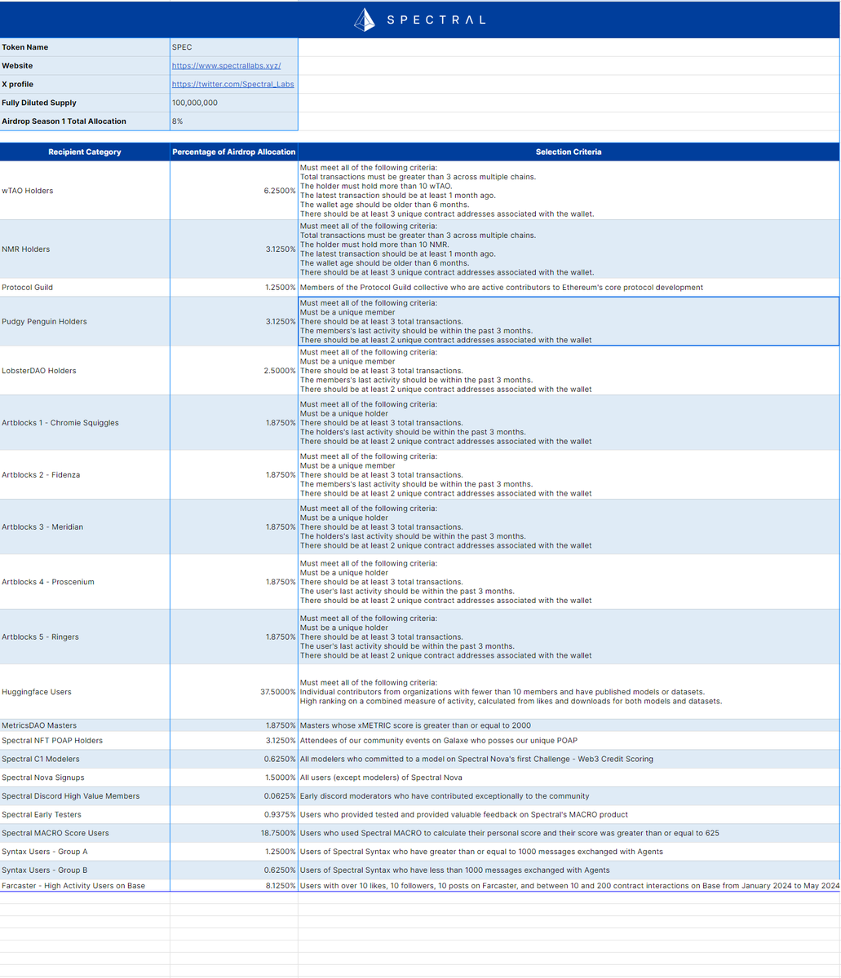The height and width of the screenshot is (978, 841).
Task: Select the 'MetricsDAO Masters' cell
Action: [x=85, y=725]
